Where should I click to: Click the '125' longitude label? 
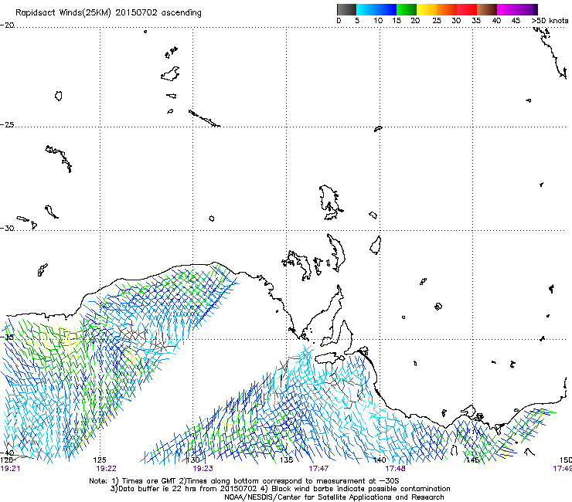point(100,460)
